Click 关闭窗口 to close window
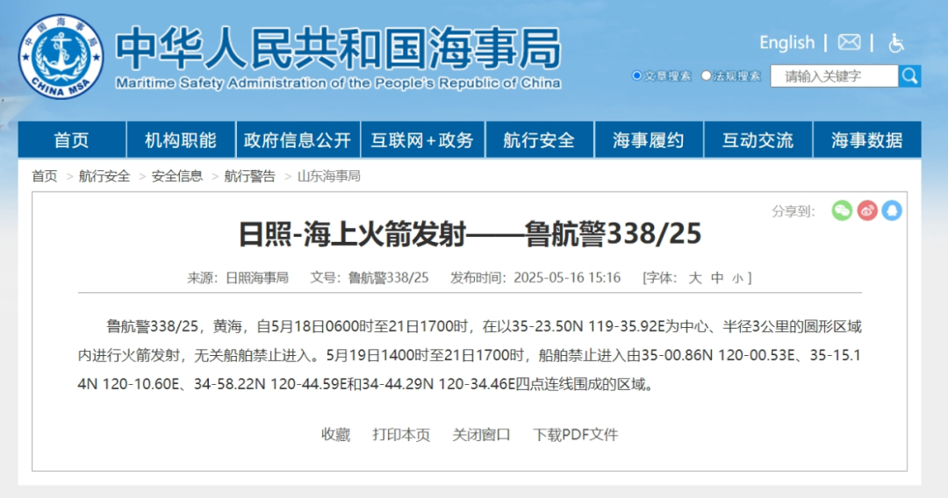The width and height of the screenshot is (948, 498). coord(481,435)
